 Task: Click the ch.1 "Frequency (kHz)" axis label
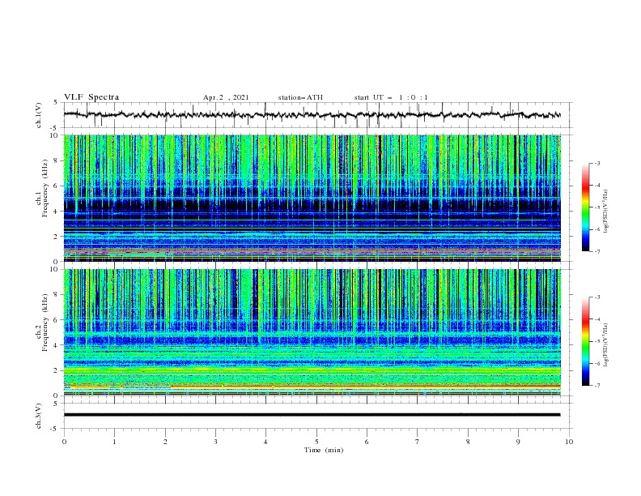coord(45,189)
